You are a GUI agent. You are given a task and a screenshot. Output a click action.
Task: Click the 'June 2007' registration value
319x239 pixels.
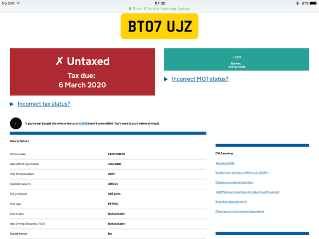[x=115, y=164]
